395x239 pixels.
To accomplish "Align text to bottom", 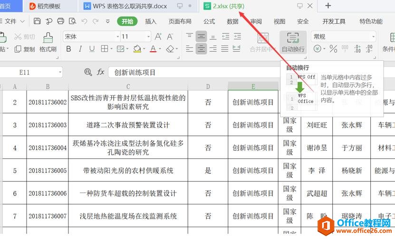I will point(213,37).
